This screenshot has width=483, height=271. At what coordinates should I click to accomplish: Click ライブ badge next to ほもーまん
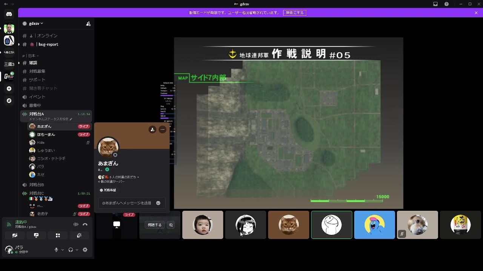coord(84,134)
